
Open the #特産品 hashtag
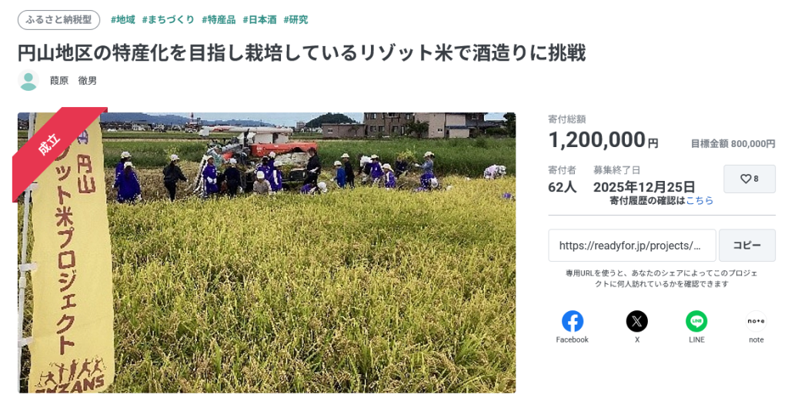(x=219, y=19)
